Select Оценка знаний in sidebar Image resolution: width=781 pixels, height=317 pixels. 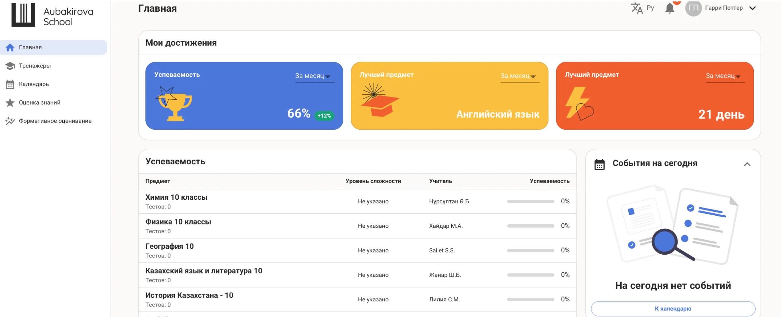pyautogui.click(x=39, y=103)
